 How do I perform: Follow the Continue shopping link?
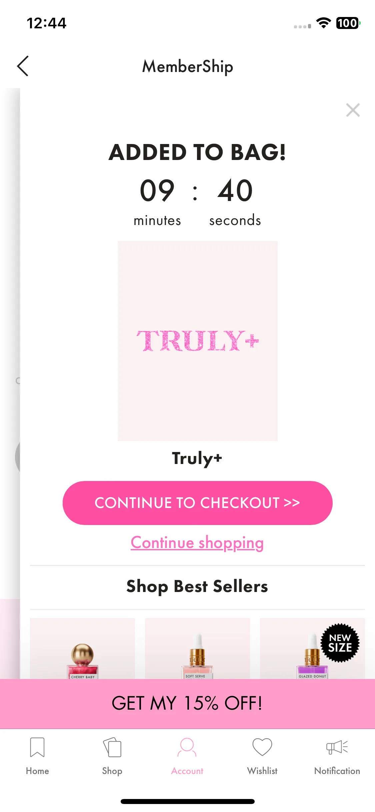pos(197,543)
